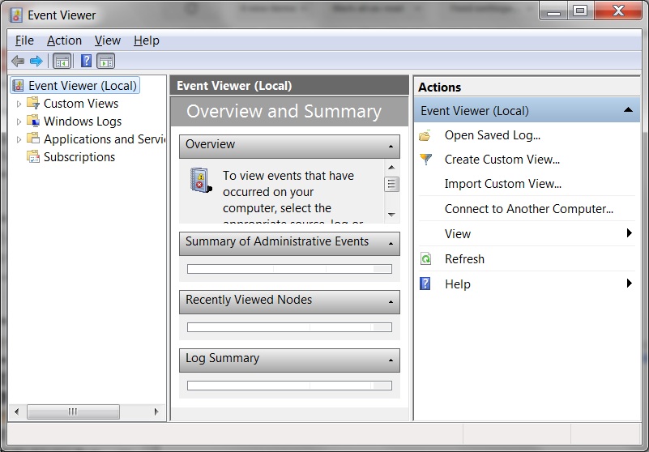Select Subscriptions tree item
The width and height of the screenshot is (649, 452).
tap(79, 157)
